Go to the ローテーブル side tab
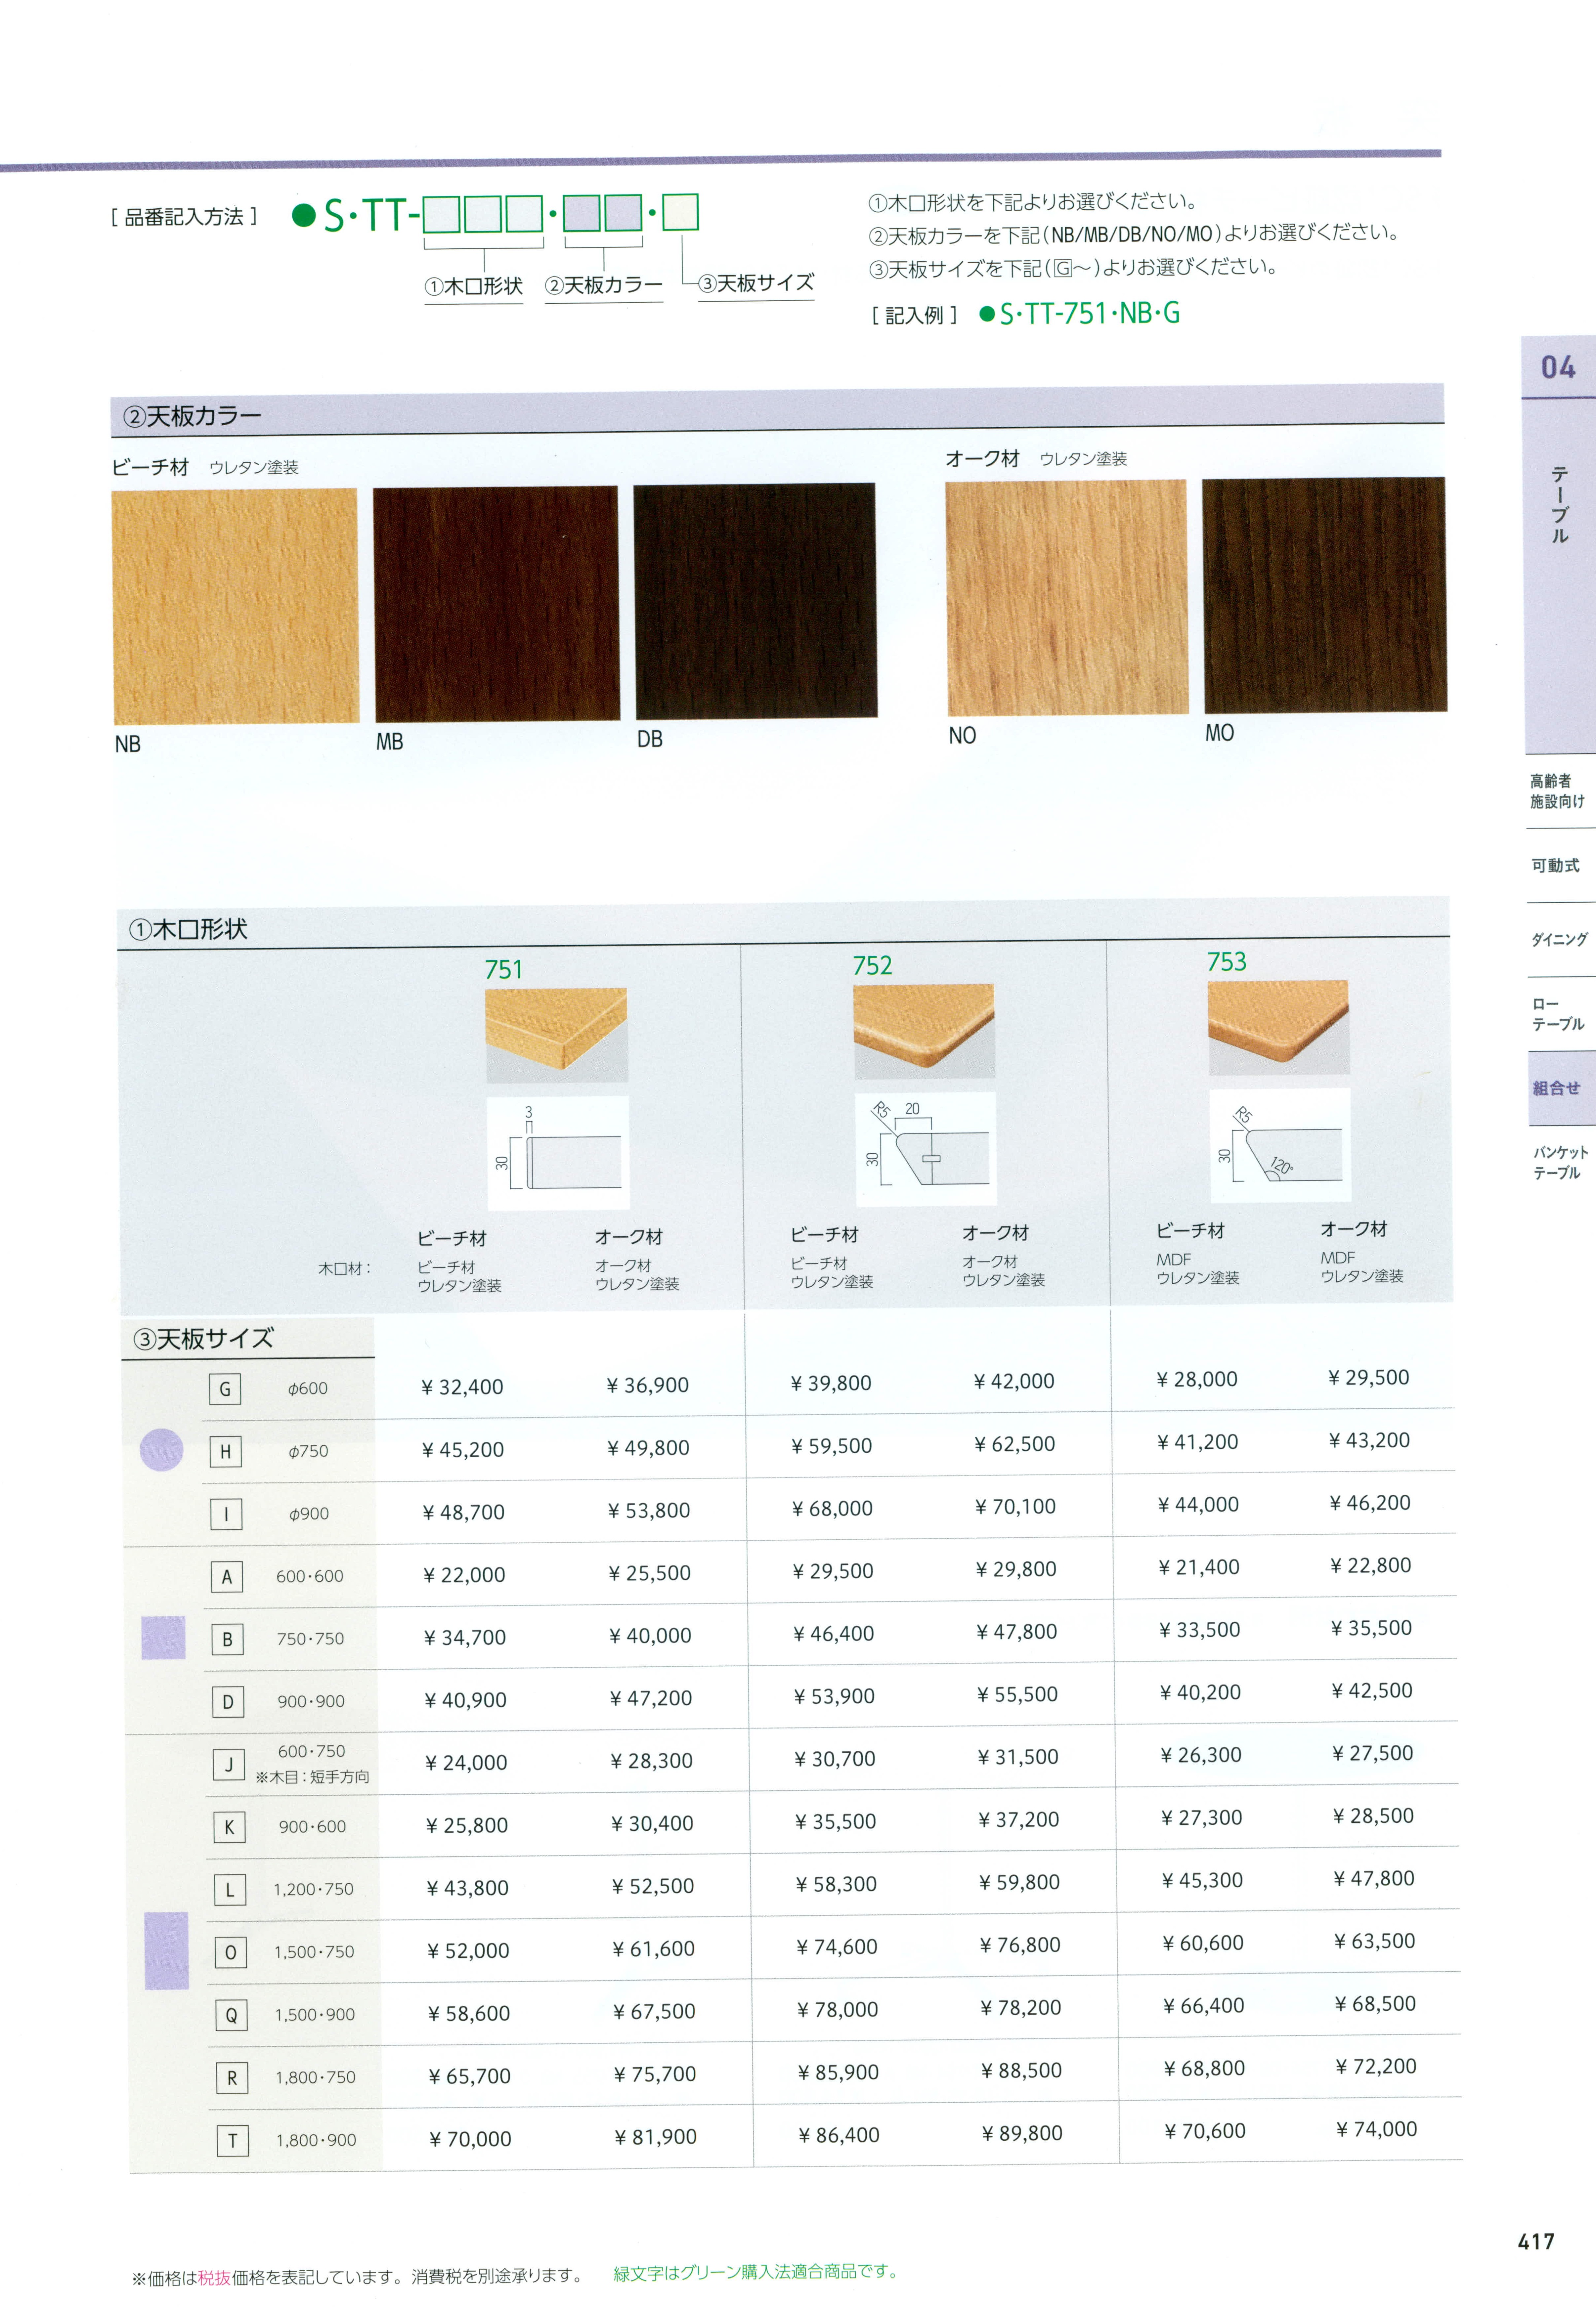Viewport: 1596px width, 2307px height. click(x=1558, y=1014)
